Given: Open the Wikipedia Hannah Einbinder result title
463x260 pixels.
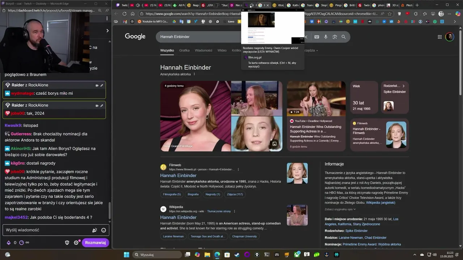Looking at the screenshot, I should (178, 217).
